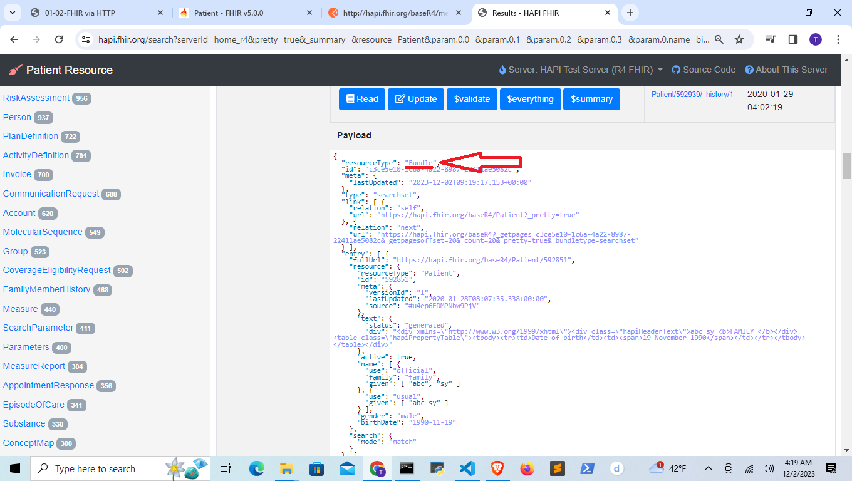Select Person in the resource list

pyautogui.click(x=17, y=117)
